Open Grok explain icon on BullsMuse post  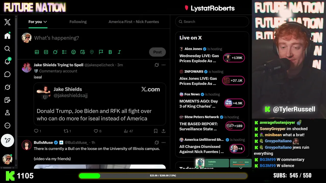tap(157, 143)
